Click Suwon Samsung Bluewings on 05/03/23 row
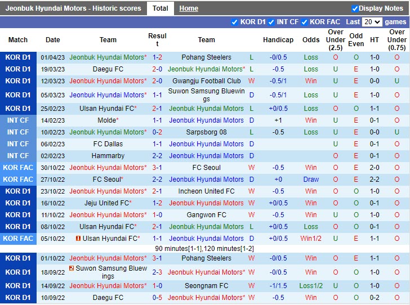The image size is (410, 305). (x=206, y=95)
